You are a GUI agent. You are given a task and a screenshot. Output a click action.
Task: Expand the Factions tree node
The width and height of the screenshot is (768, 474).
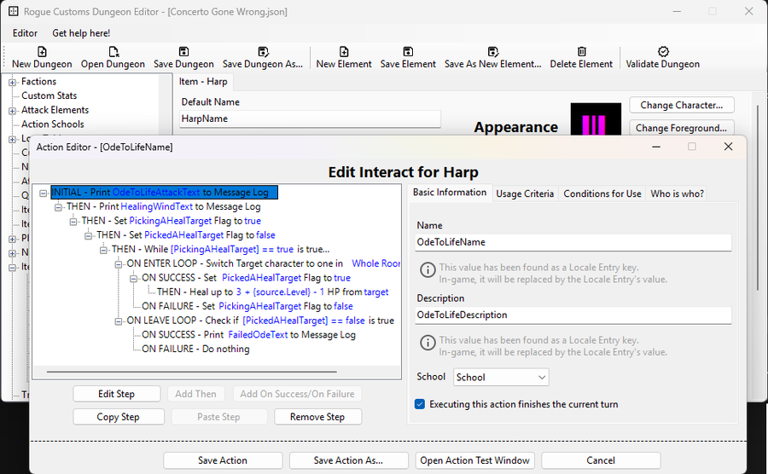tap(12, 82)
